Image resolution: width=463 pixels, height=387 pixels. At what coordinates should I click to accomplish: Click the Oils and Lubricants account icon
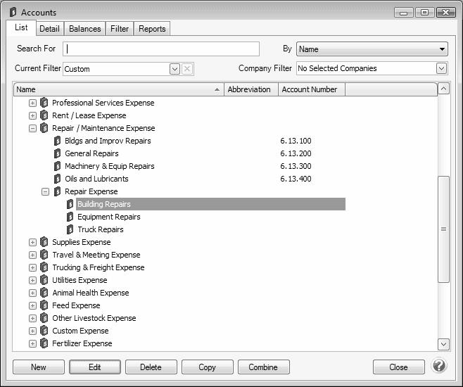coord(58,179)
